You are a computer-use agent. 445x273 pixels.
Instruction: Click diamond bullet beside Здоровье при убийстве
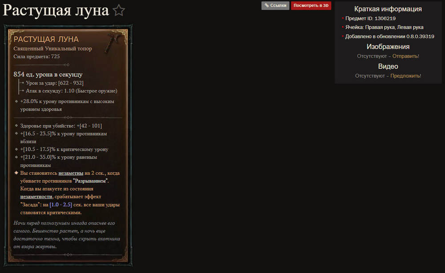point(16,126)
